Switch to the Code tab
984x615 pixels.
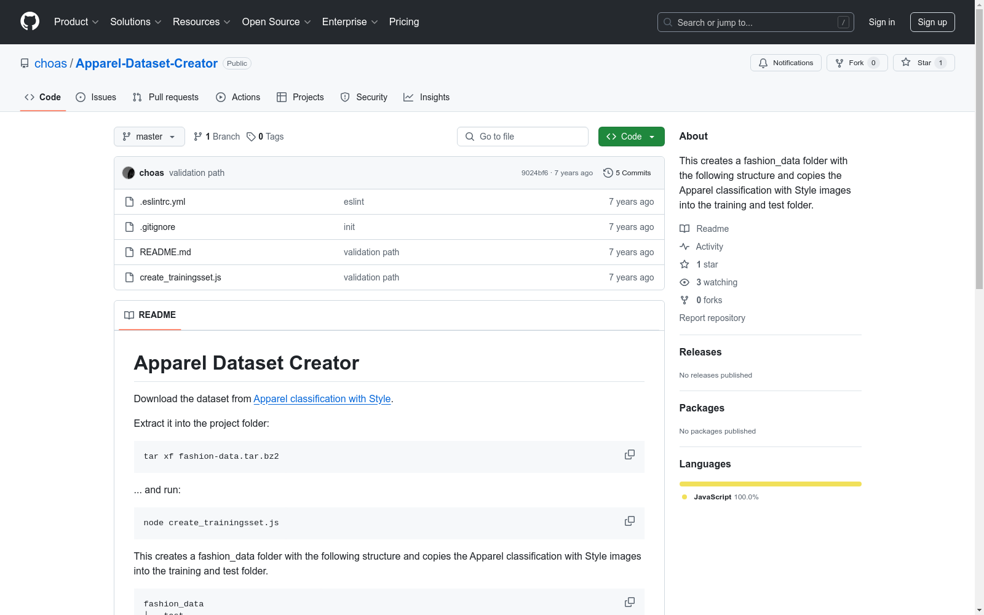43,97
